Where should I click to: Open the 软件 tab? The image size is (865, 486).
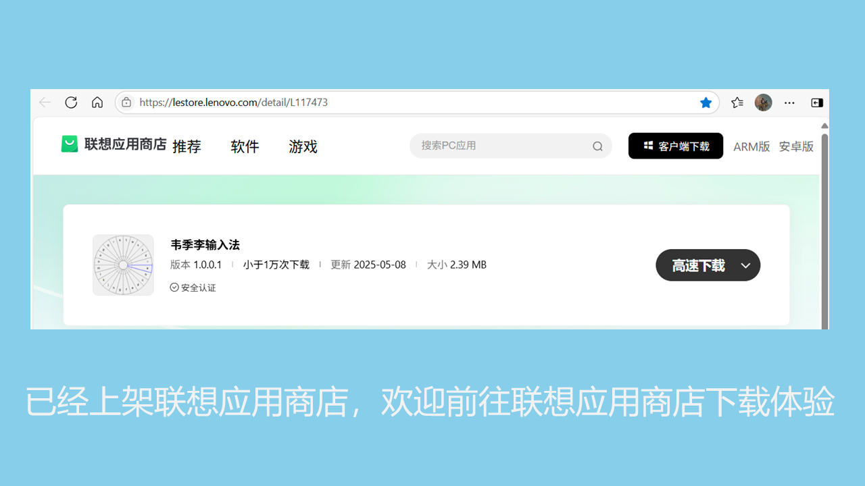coord(245,146)
